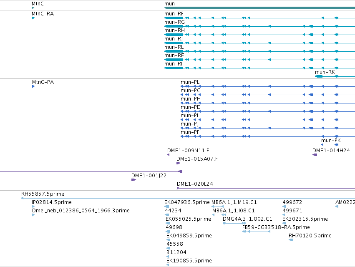Select the RH70120.5prime feature block
Viewport: 355px width, 267px height.
tap(291, 240)
